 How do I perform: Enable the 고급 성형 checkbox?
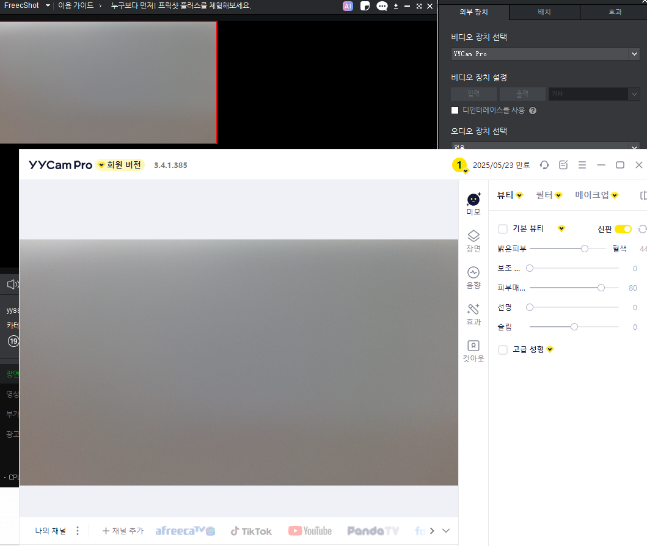(x=503, y=350)
